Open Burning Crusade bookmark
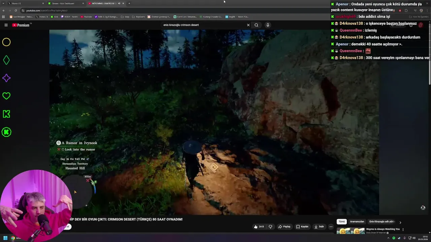The height and width of the screenshot is (242, 431). pyautogui.click(x=211, y=16)
